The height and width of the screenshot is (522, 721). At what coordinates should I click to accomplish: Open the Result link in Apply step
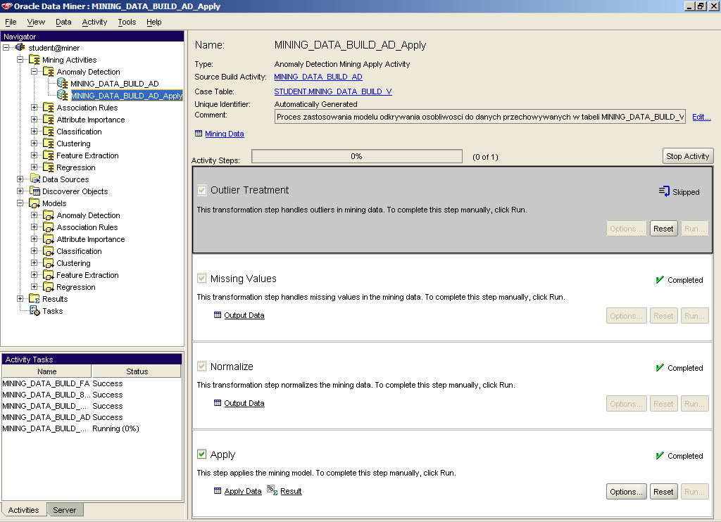coord(291,491)
